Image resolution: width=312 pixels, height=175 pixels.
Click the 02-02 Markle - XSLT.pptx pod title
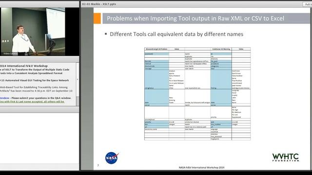coord(99,4)
